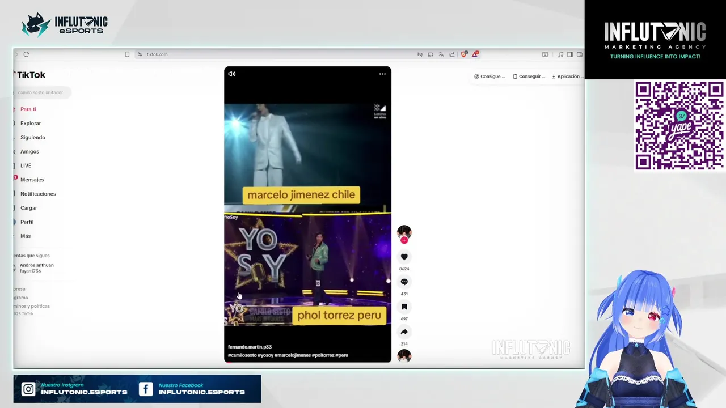This screenshot has width=726, height=408.
Task: Click the '214' share count
Action: click(x=404, y=343)
